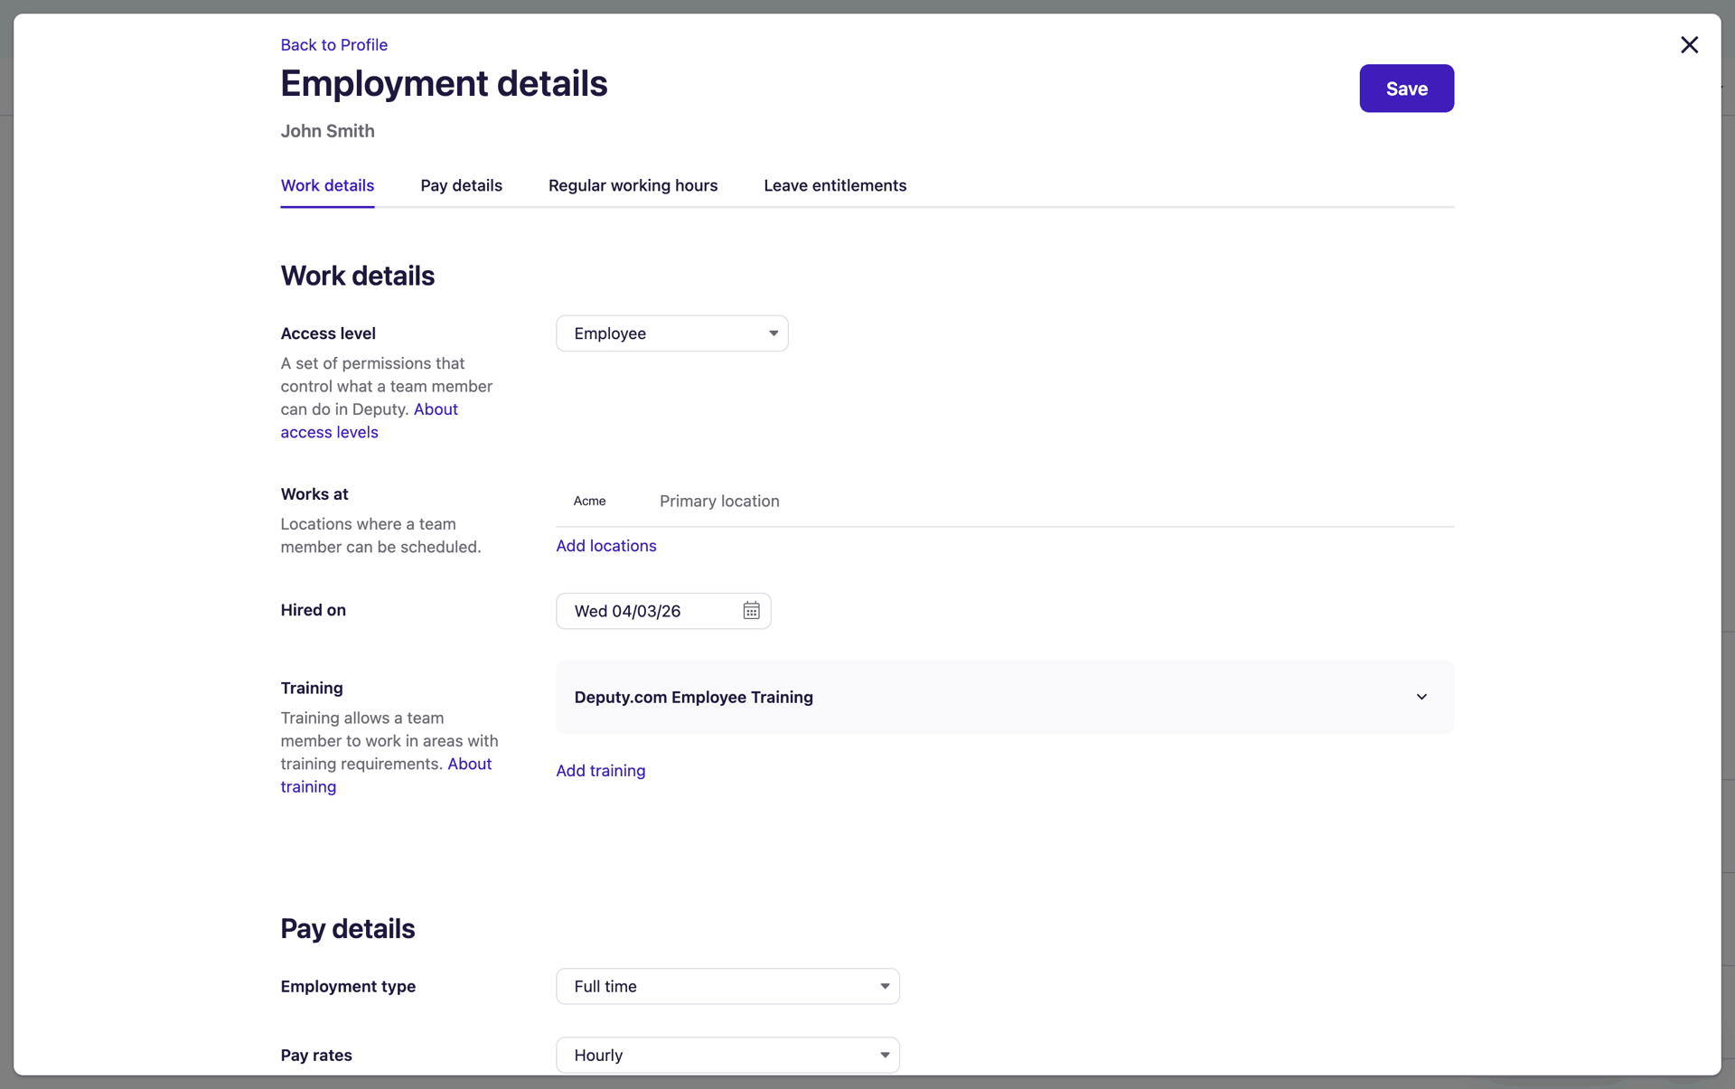Click the John Smith name
1735x1089 pixels.
[327, 131]
